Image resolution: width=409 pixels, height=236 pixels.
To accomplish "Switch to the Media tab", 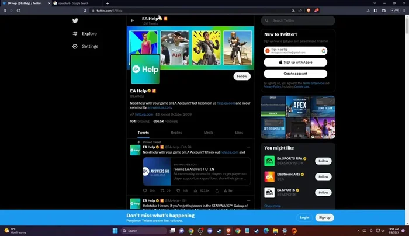I will tap(209, 133).
